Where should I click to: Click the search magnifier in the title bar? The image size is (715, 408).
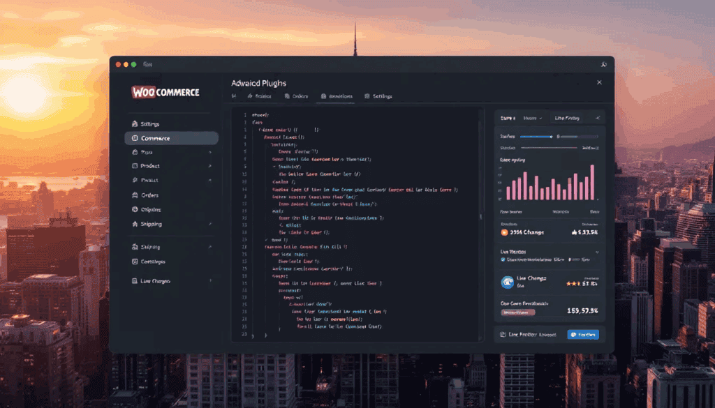click(603, 64)
